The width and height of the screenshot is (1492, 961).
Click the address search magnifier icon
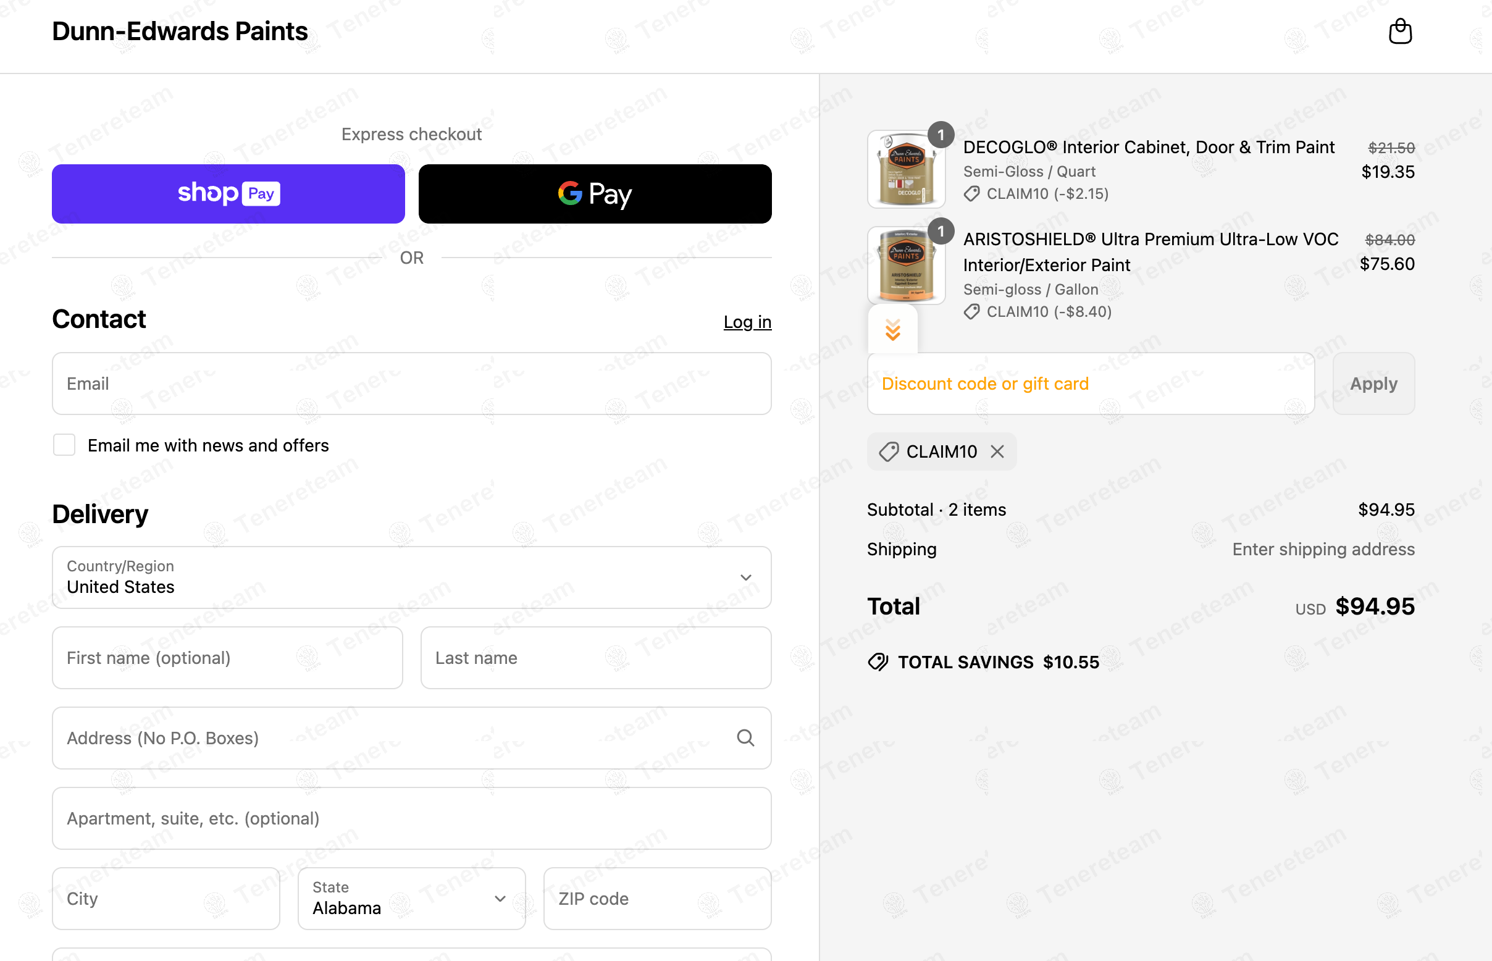pyautogui.click(x=745, y=737)
